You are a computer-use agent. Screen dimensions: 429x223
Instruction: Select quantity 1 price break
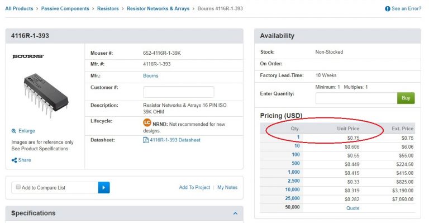(298, 137)
